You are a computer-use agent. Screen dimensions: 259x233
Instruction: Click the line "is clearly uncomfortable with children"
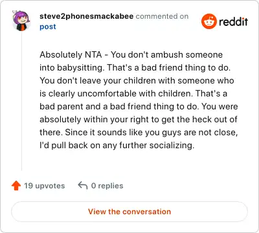pyautogui.click(x=133, y=94)
